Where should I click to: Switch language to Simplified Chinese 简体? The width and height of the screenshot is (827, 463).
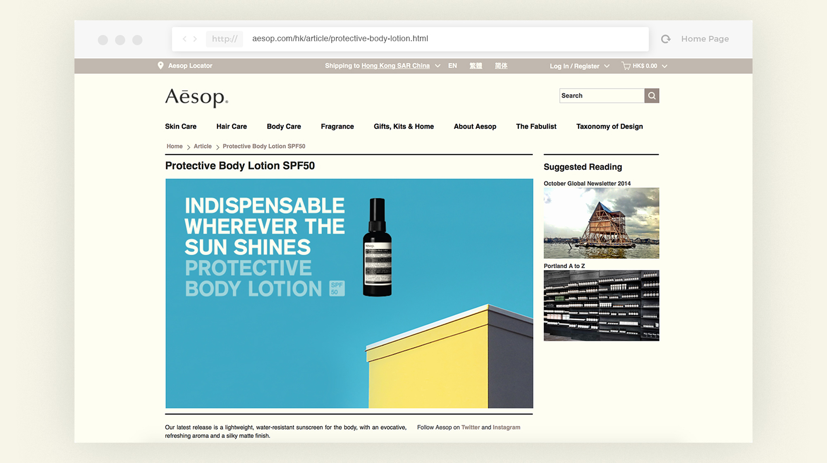tap(501, 66)
